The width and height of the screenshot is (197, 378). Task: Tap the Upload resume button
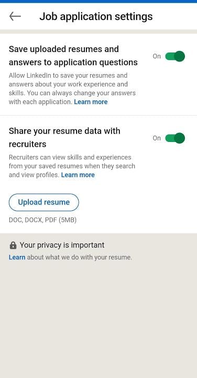tap(43, 202)
